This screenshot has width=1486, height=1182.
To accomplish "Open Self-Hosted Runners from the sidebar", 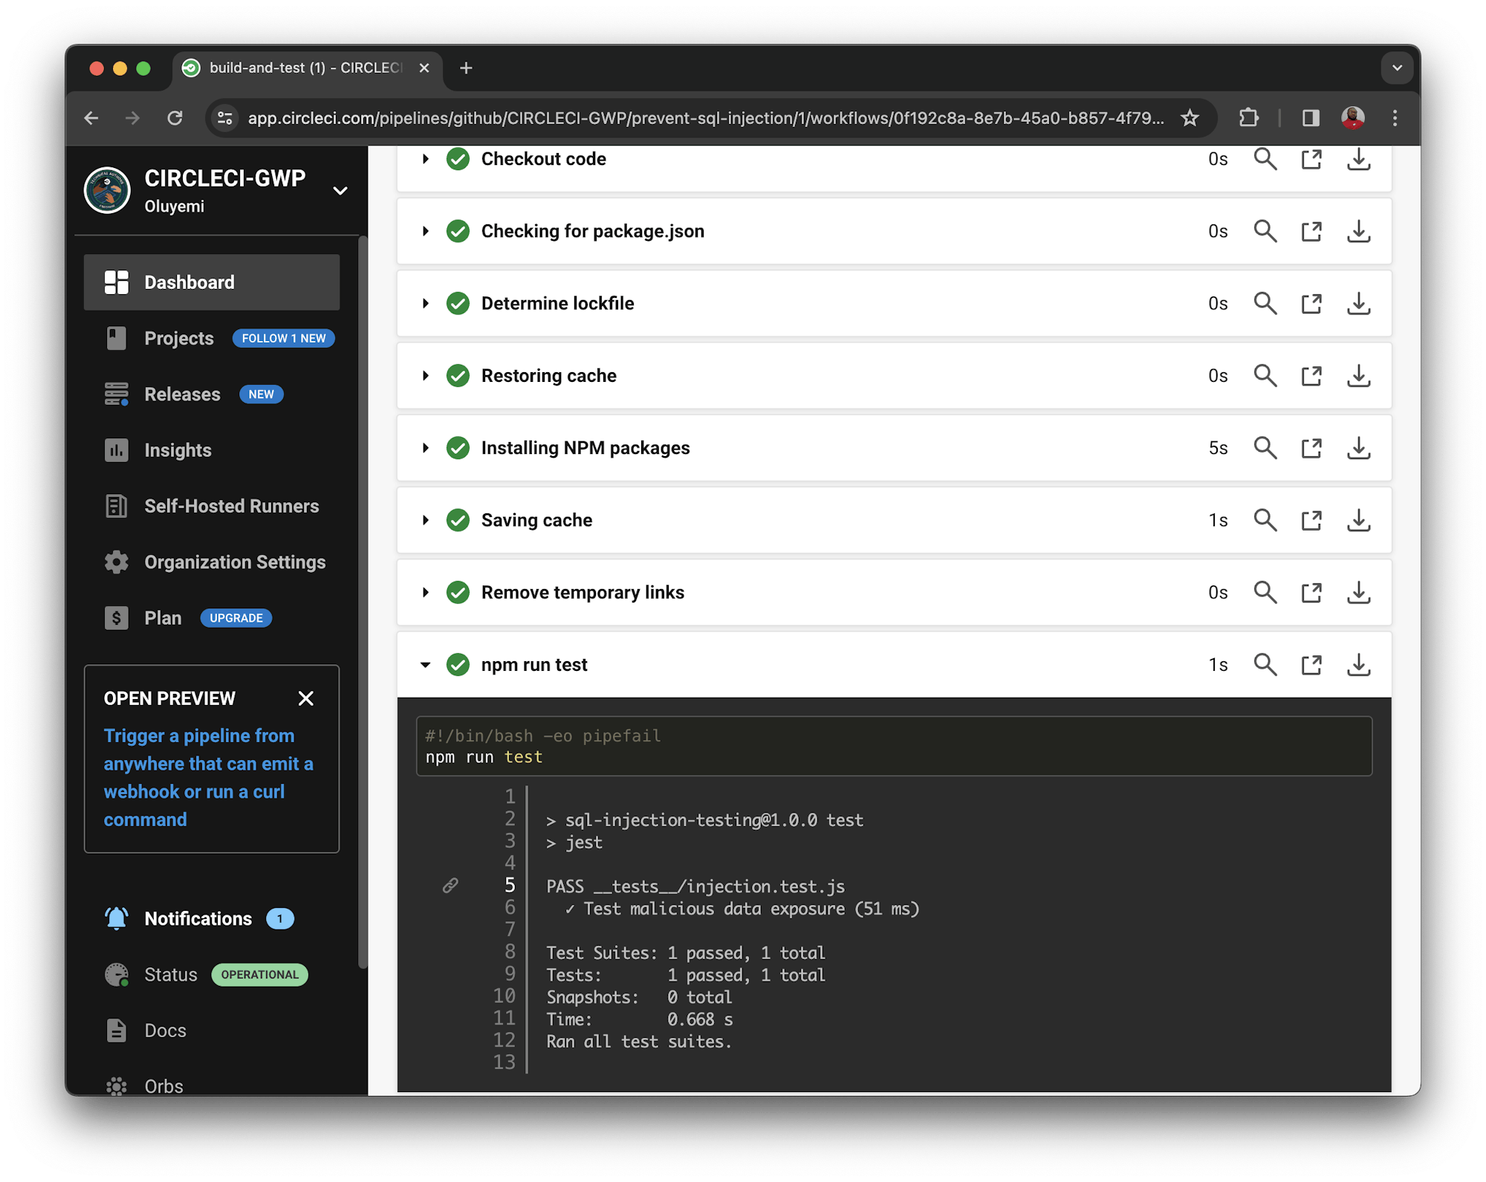I will click(230, 506).
